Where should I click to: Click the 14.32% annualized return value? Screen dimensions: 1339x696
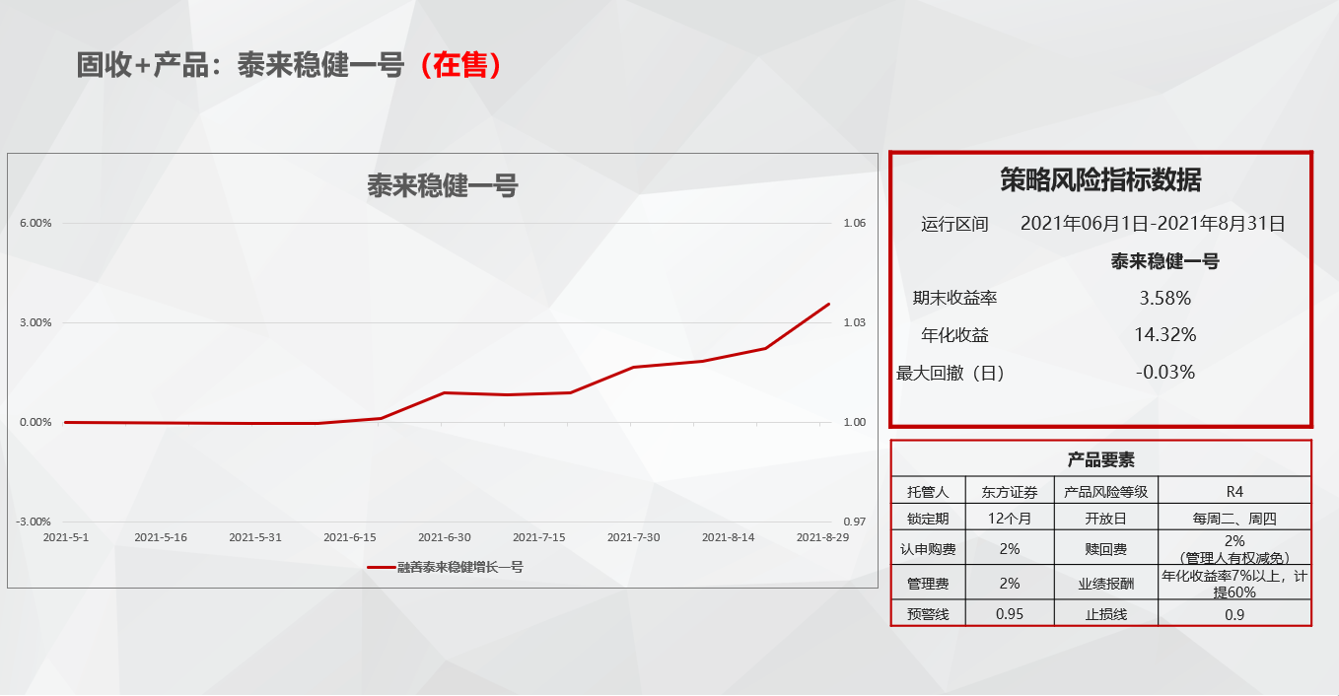1164,335
